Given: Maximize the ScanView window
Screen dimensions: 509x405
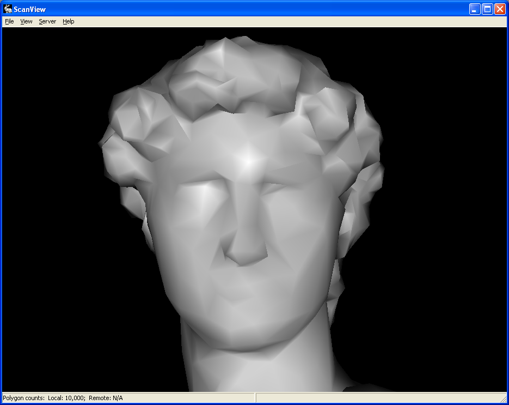Looking at the screenshot, I should click(x=487, y=9).
